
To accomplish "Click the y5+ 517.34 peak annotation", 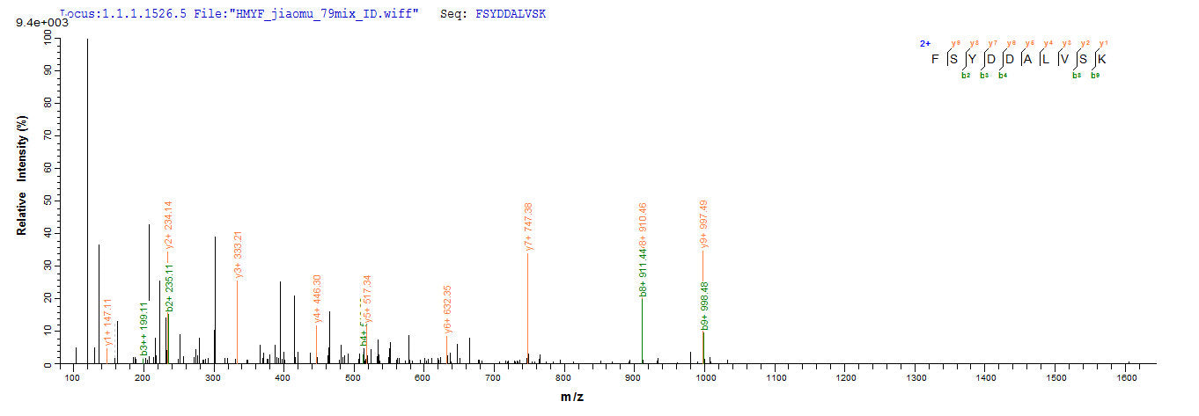I will 367,299.
